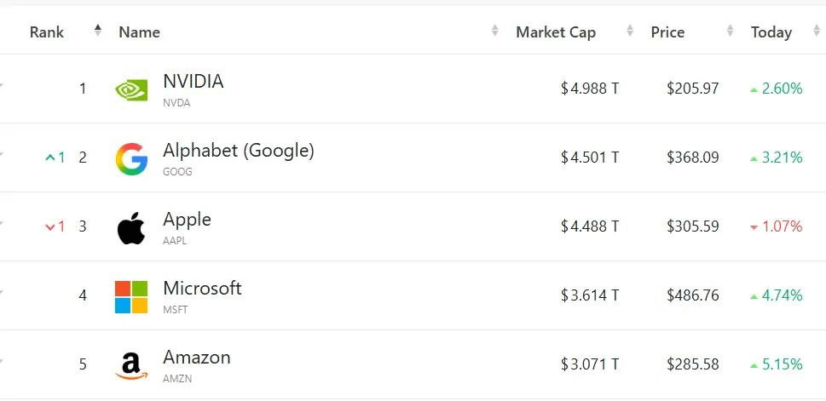Select the Market Cap column header
Image resolution: width=826 pixels, height=401 pixels.
556,32
